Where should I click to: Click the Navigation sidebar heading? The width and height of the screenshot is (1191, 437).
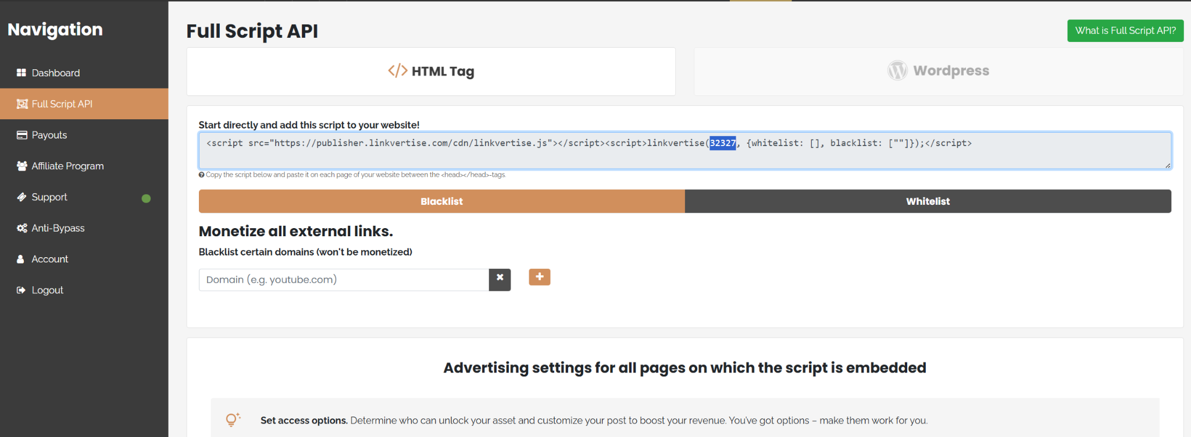tap(55, 30)
